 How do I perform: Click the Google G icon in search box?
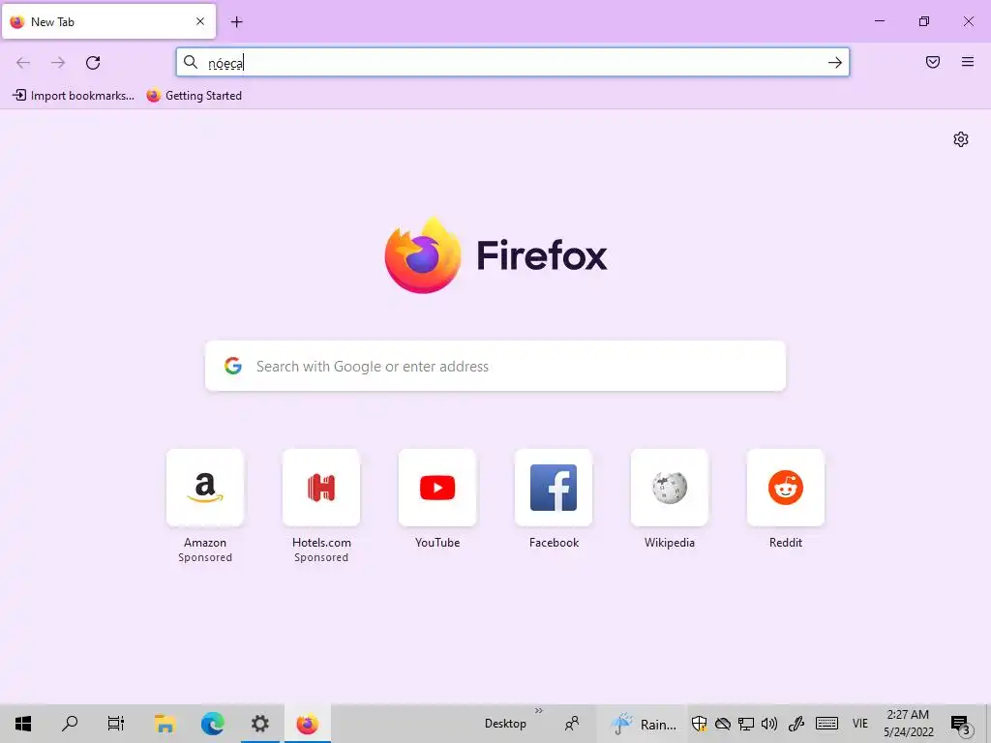pos(233,366)
